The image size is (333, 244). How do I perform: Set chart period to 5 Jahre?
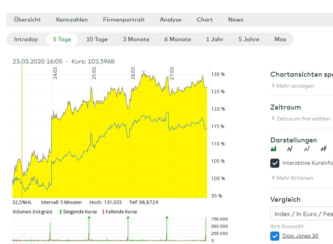click(x=249, y=39)
